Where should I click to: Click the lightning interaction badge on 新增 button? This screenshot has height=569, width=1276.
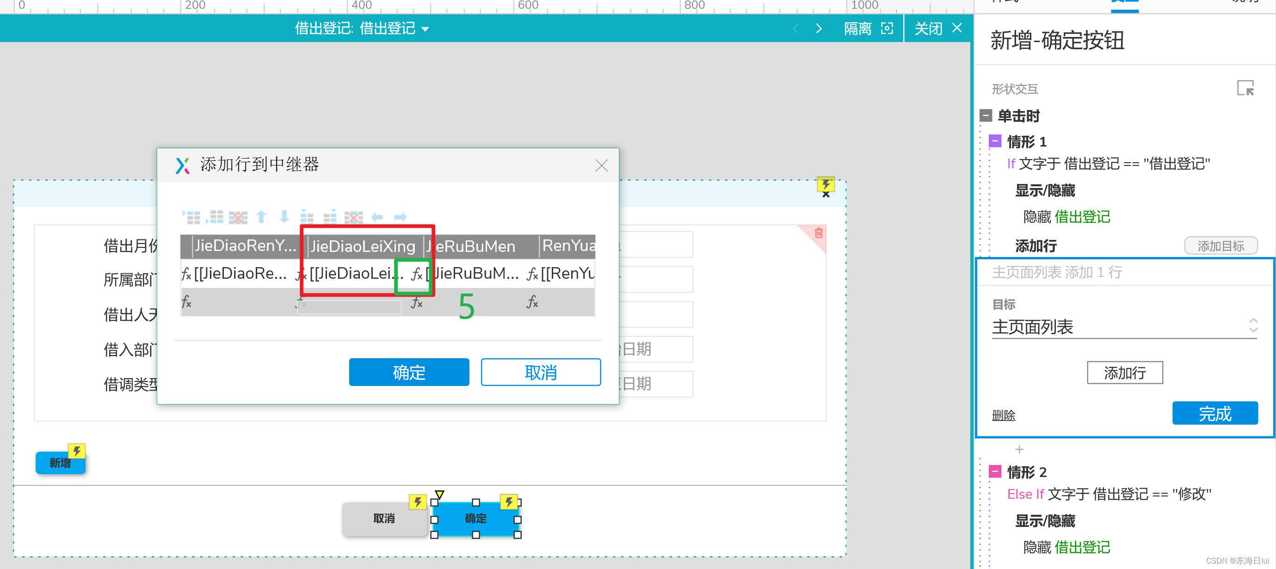pos(77,451)
